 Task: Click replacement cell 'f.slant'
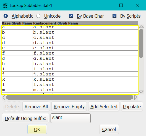coord(85,53)
